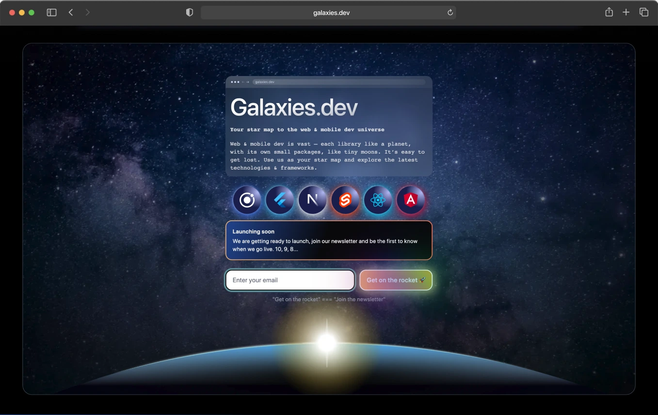The height and width of the screenshot is (415, 658).
Task: Reload the galaxies.dev page
Action: (x=449, y=13)
